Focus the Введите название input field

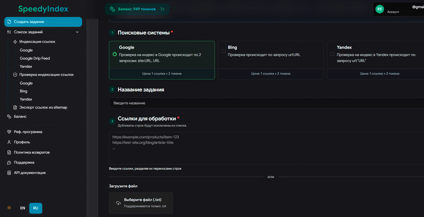click(267, 103)
